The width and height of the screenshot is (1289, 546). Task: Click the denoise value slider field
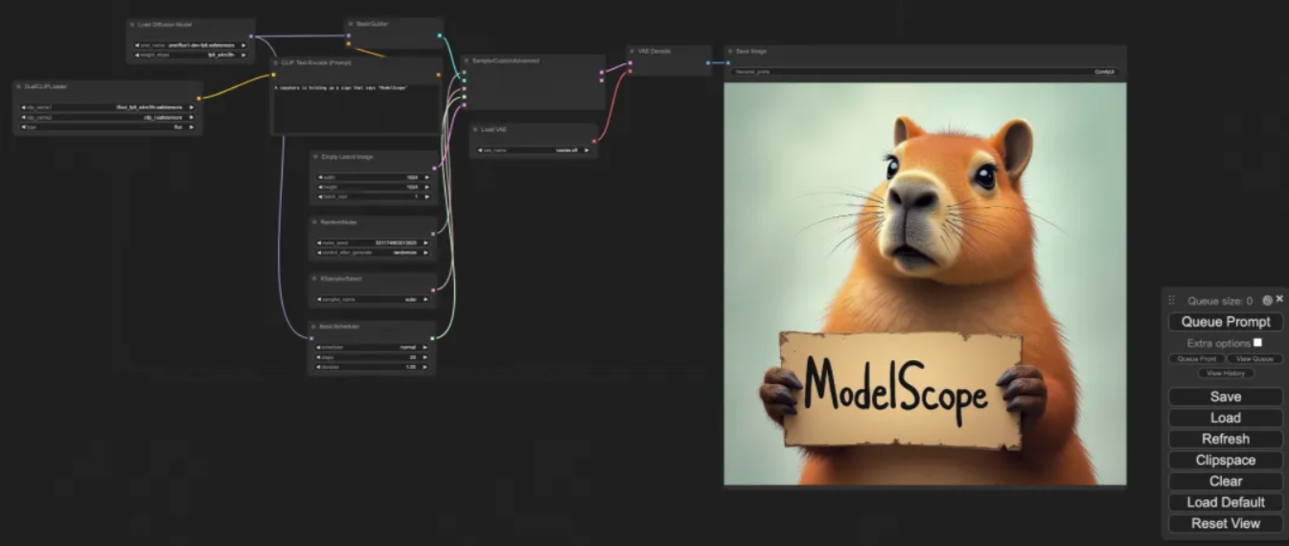[x=372, y=366]
